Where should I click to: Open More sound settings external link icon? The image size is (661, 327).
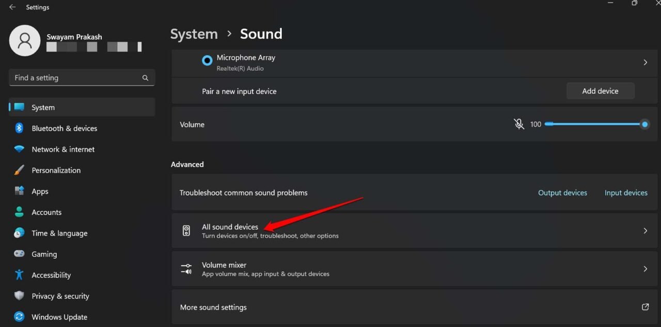[x=645, y=307]
